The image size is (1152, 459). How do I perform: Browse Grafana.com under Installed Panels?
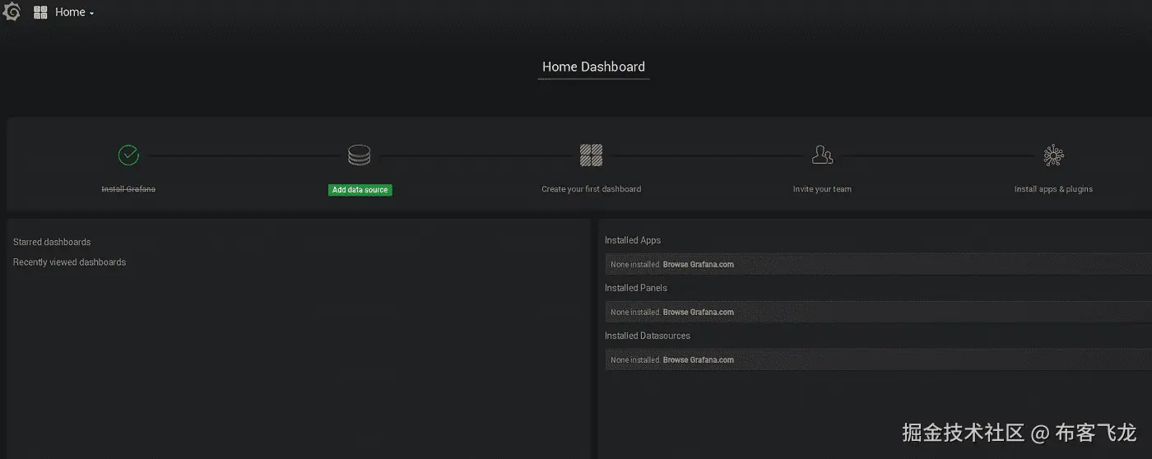(x=698, y=313)
